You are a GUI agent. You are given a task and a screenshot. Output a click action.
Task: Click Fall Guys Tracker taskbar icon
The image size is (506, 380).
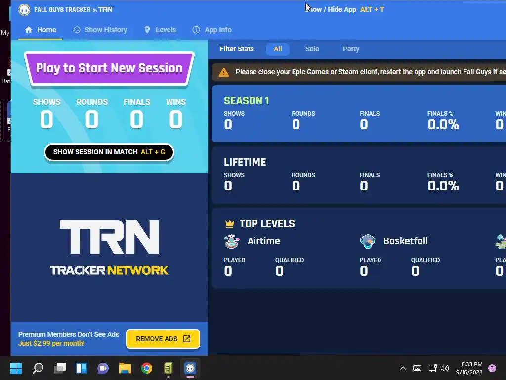[x=190, y=368]
